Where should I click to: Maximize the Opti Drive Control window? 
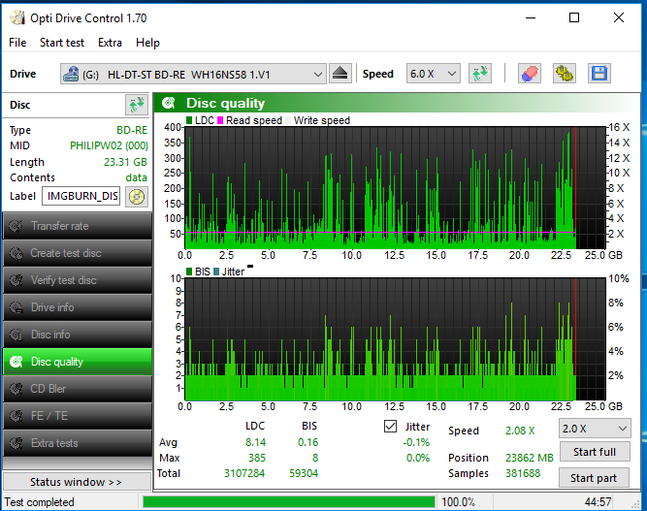pos(574,17)
